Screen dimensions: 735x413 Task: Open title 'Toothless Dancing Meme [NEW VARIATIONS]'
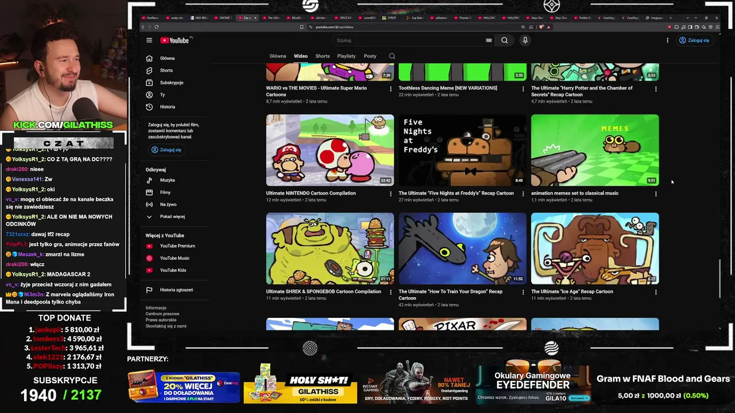tap(448, 88)
